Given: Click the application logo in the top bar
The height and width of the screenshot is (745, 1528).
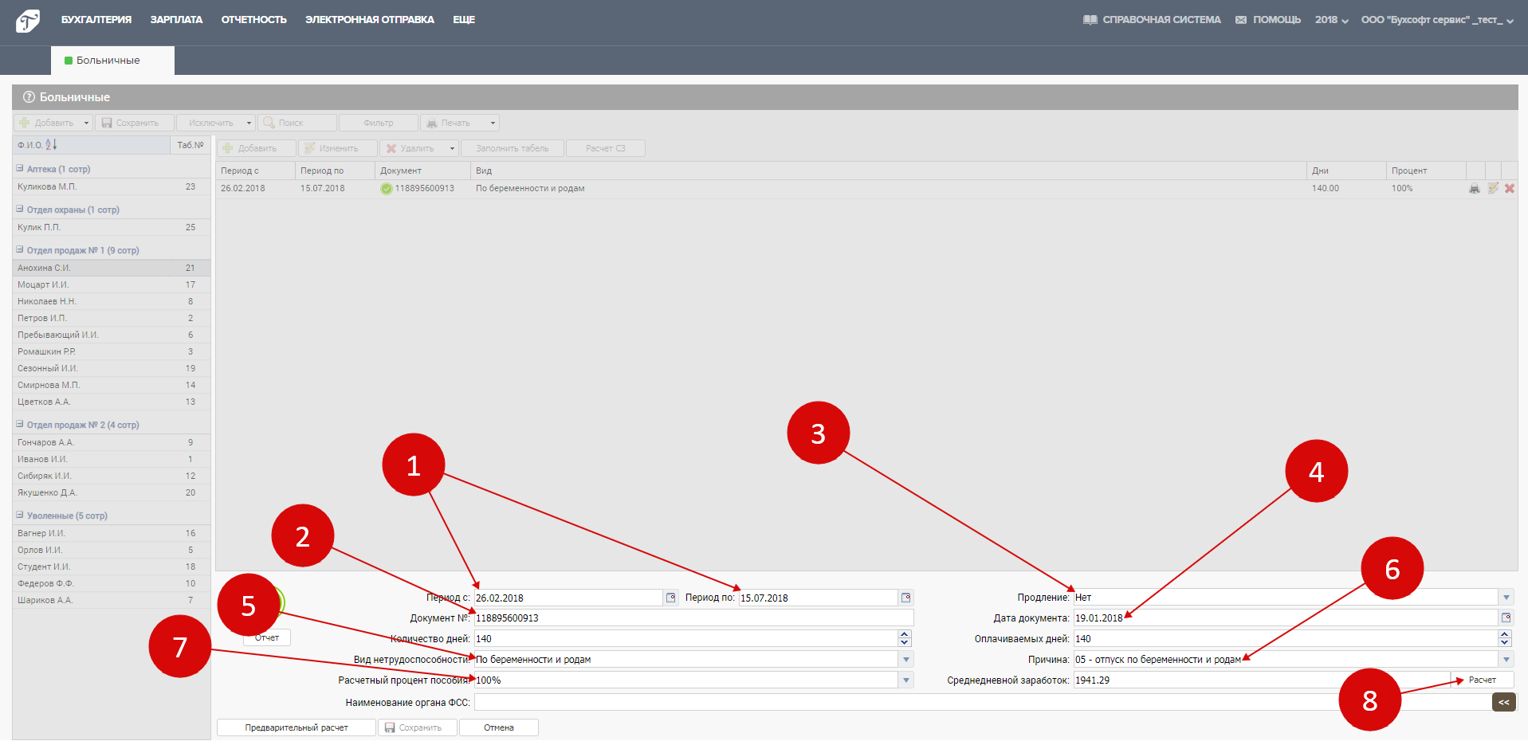Looking at the screenshot, I should [28, 21].
